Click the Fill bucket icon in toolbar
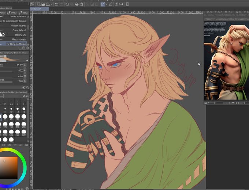249x190 pixels. pyautogui.click(x=77, y=4)
